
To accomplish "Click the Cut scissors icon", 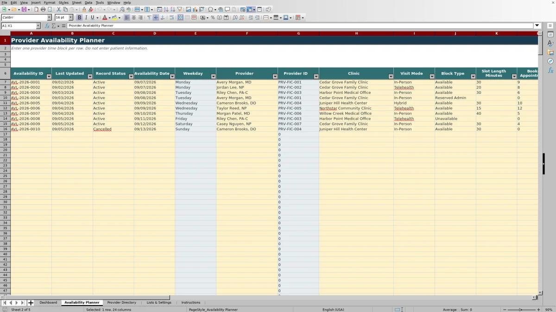I will (x=59, y=9).
